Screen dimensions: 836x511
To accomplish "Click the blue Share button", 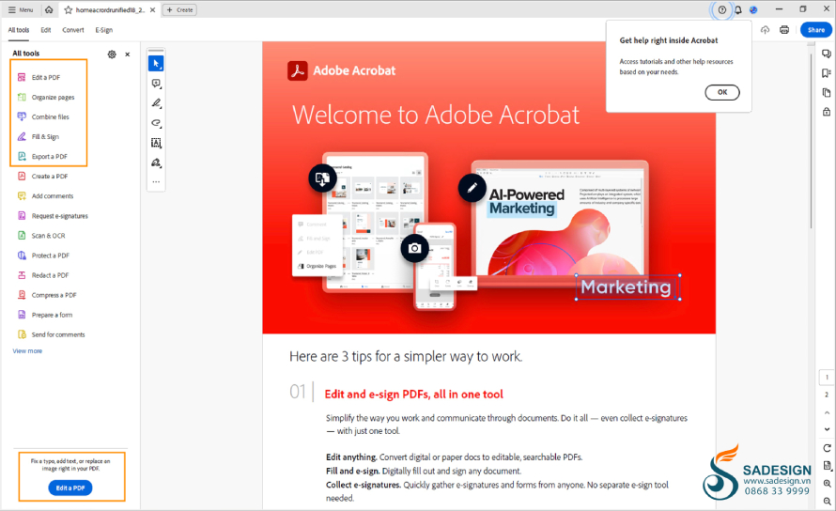I will pyautogui.click(x=815, y=30).
